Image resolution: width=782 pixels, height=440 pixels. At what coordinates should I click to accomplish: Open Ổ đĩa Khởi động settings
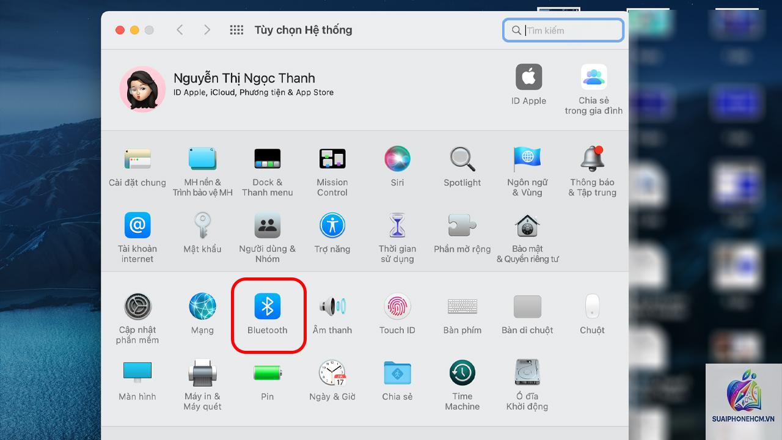click(527, 373)
